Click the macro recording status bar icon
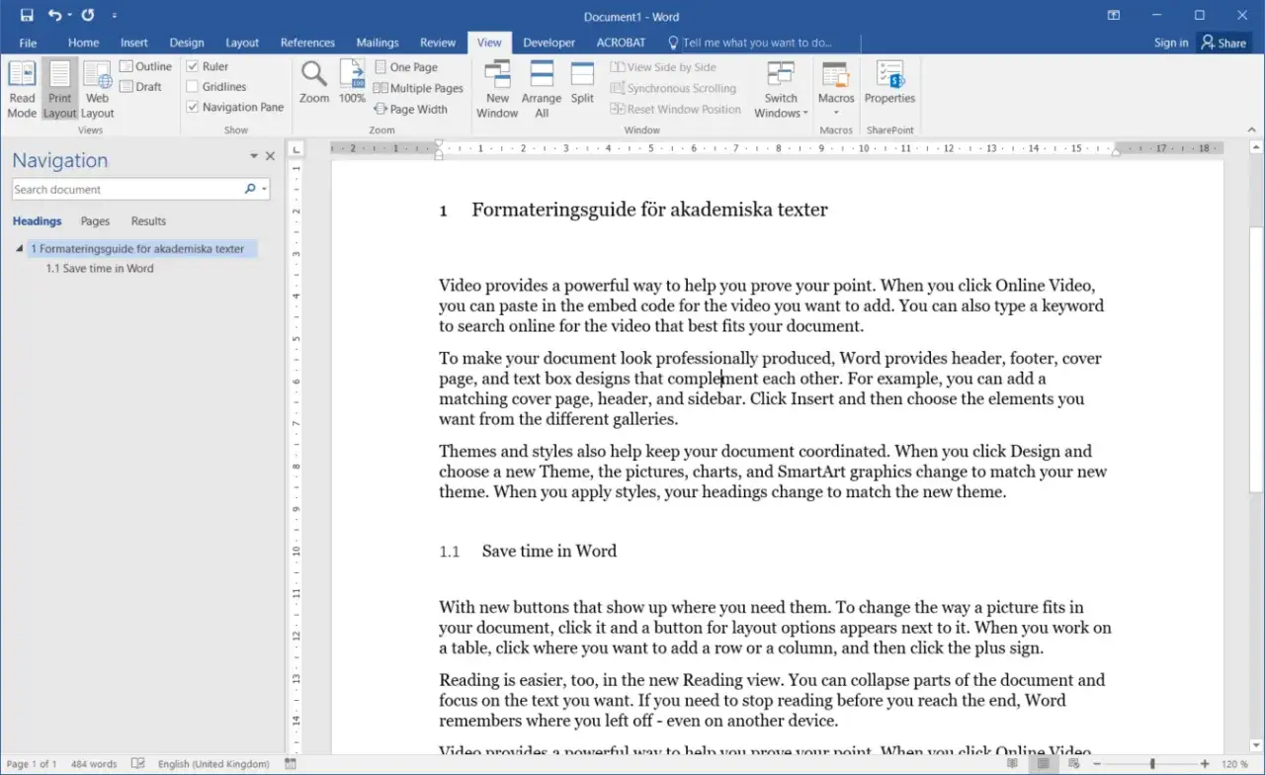 [290, 764]
